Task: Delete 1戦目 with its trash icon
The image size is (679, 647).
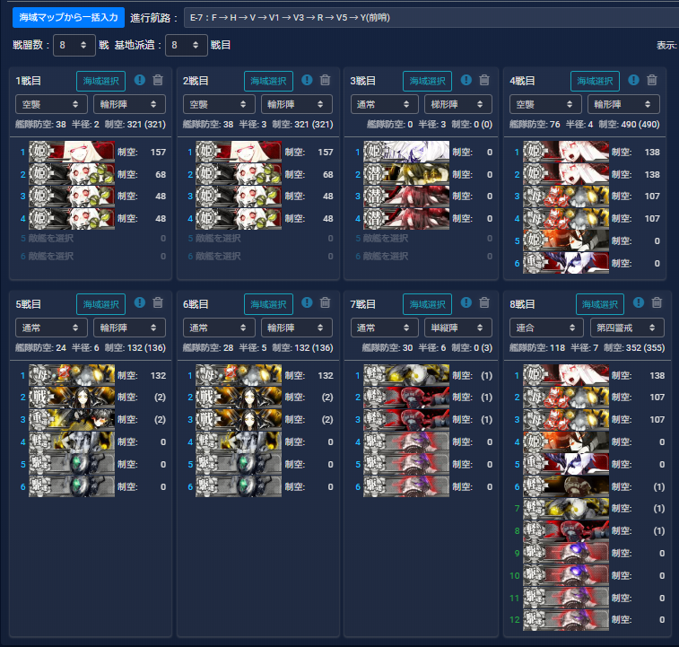Action: [158, 80]
